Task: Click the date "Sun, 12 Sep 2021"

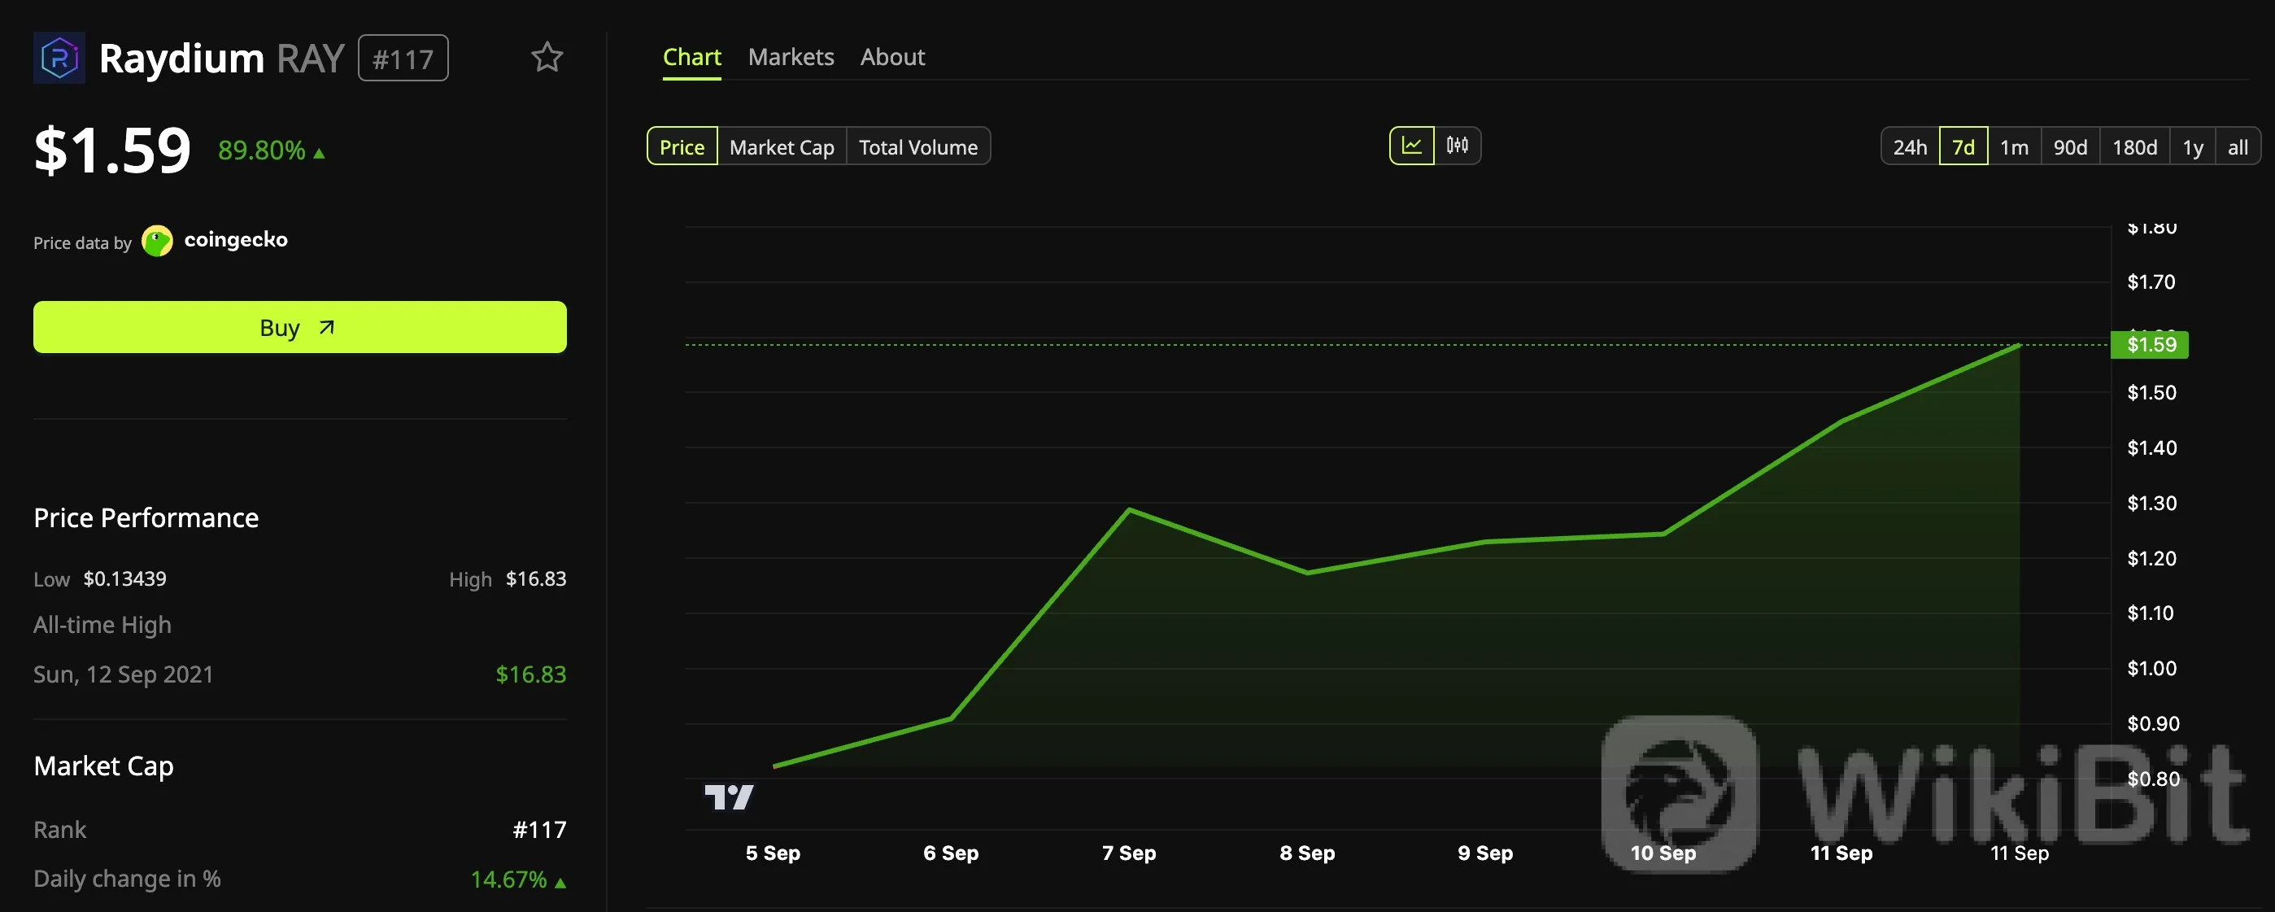Action: click(x=124, y=674)
